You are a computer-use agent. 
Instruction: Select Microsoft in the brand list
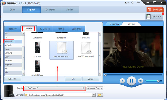[x=13, y=41]
